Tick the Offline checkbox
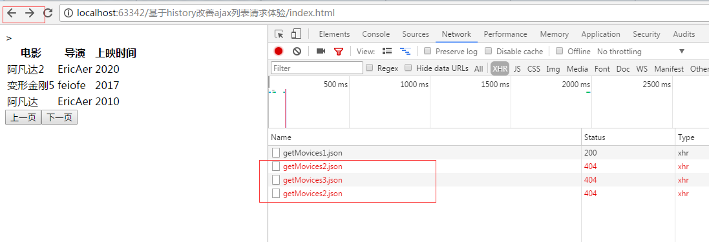This screenshot has height=242, width=709. (x=559, y=51)
